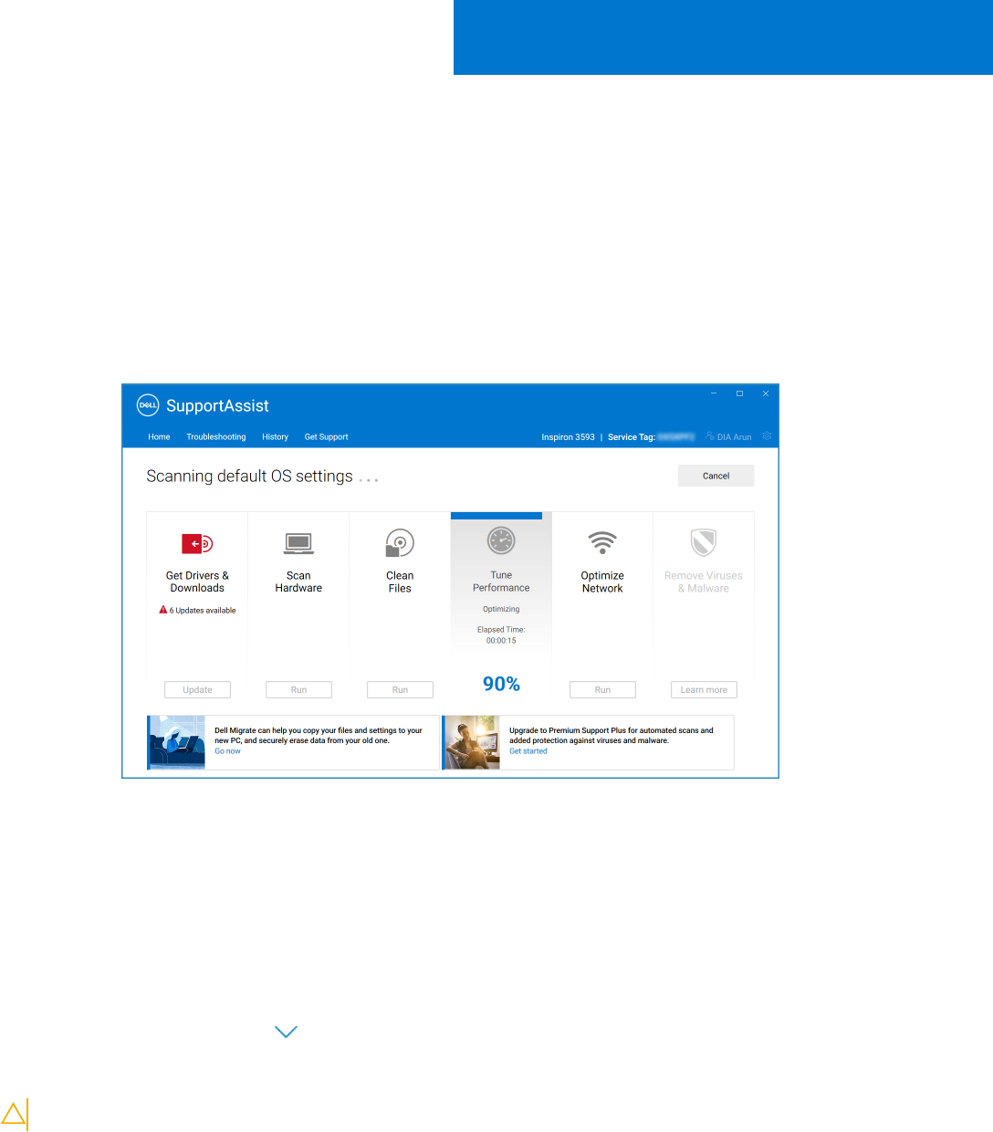Open the Get Support tab
The height and width of the screenshot is (1132, 993).
(x=326, y=437)
